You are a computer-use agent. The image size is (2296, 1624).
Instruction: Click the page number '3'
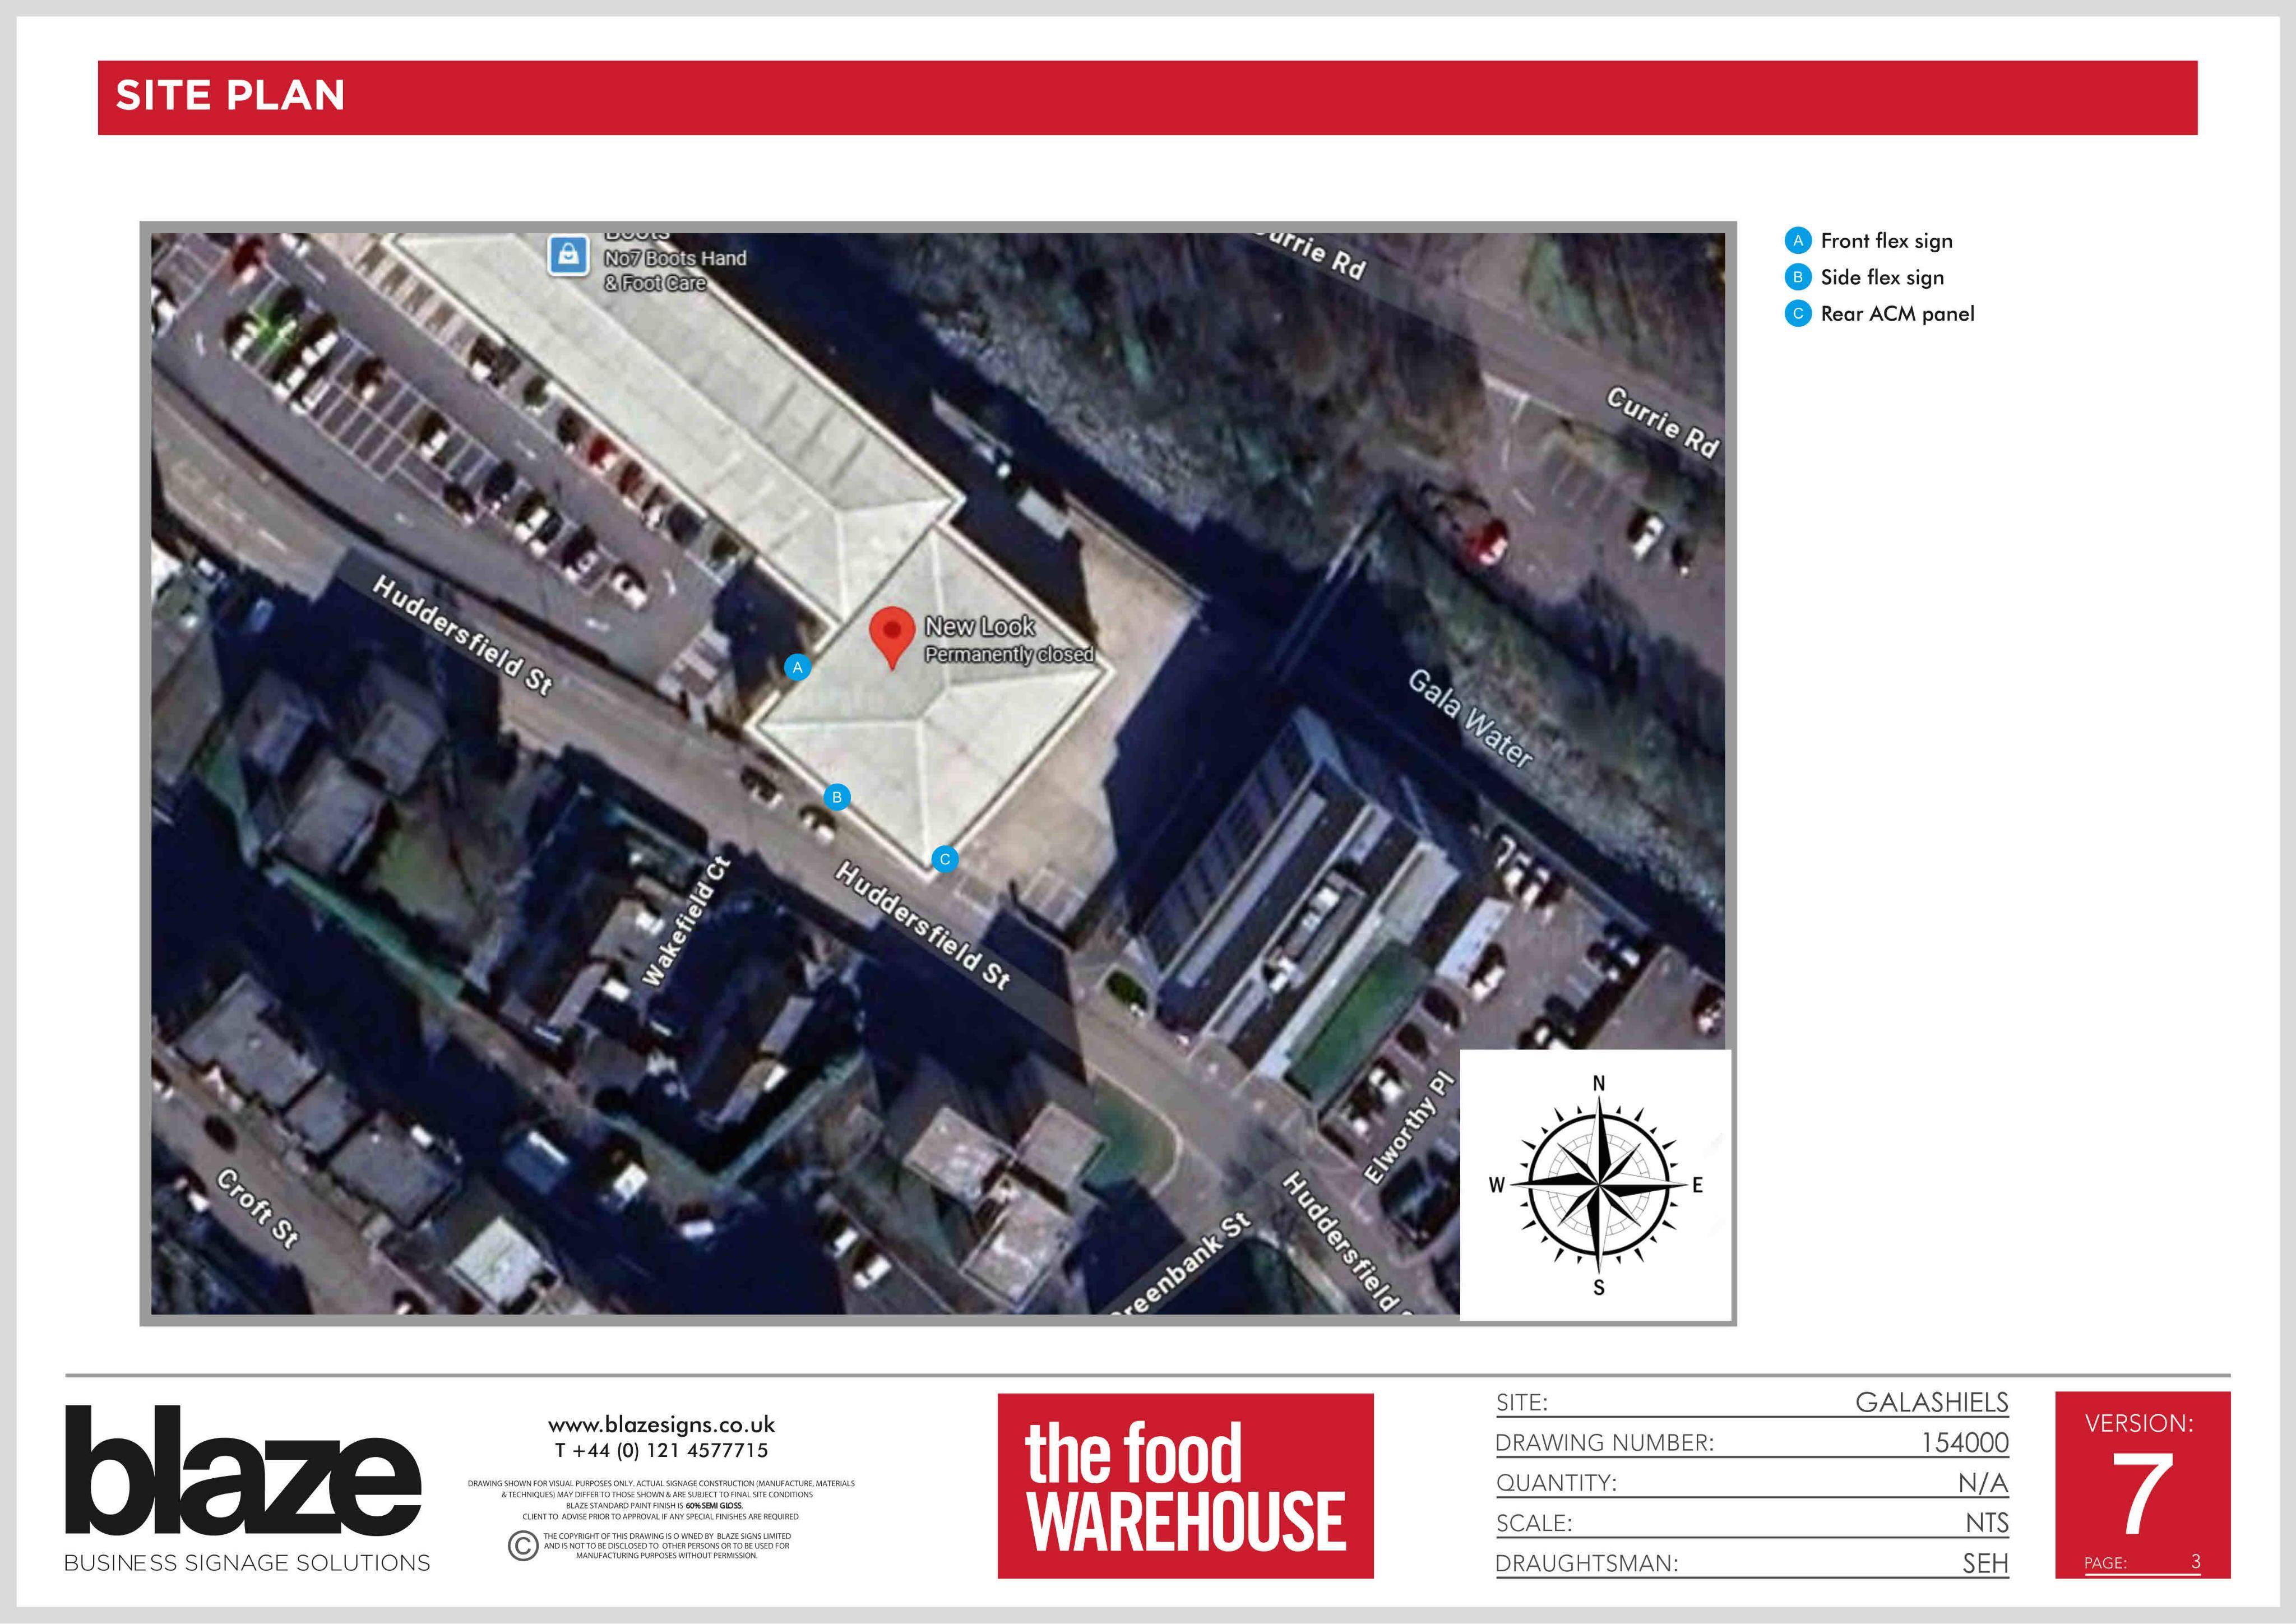(x=2195, y=1561)
